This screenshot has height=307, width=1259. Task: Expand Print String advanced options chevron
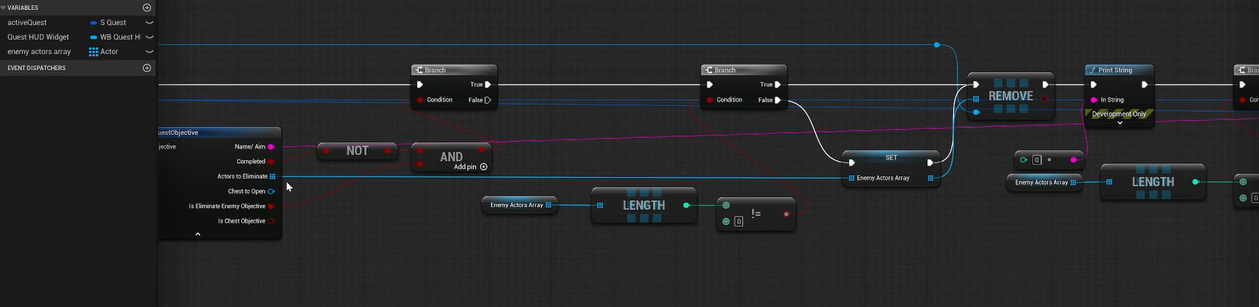click(x=1120, y=123)
